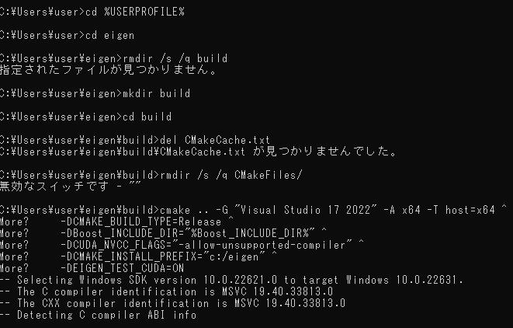Click the CMakeCache.txt not found message line
This screenshot has width=513, height=328.
198,152
